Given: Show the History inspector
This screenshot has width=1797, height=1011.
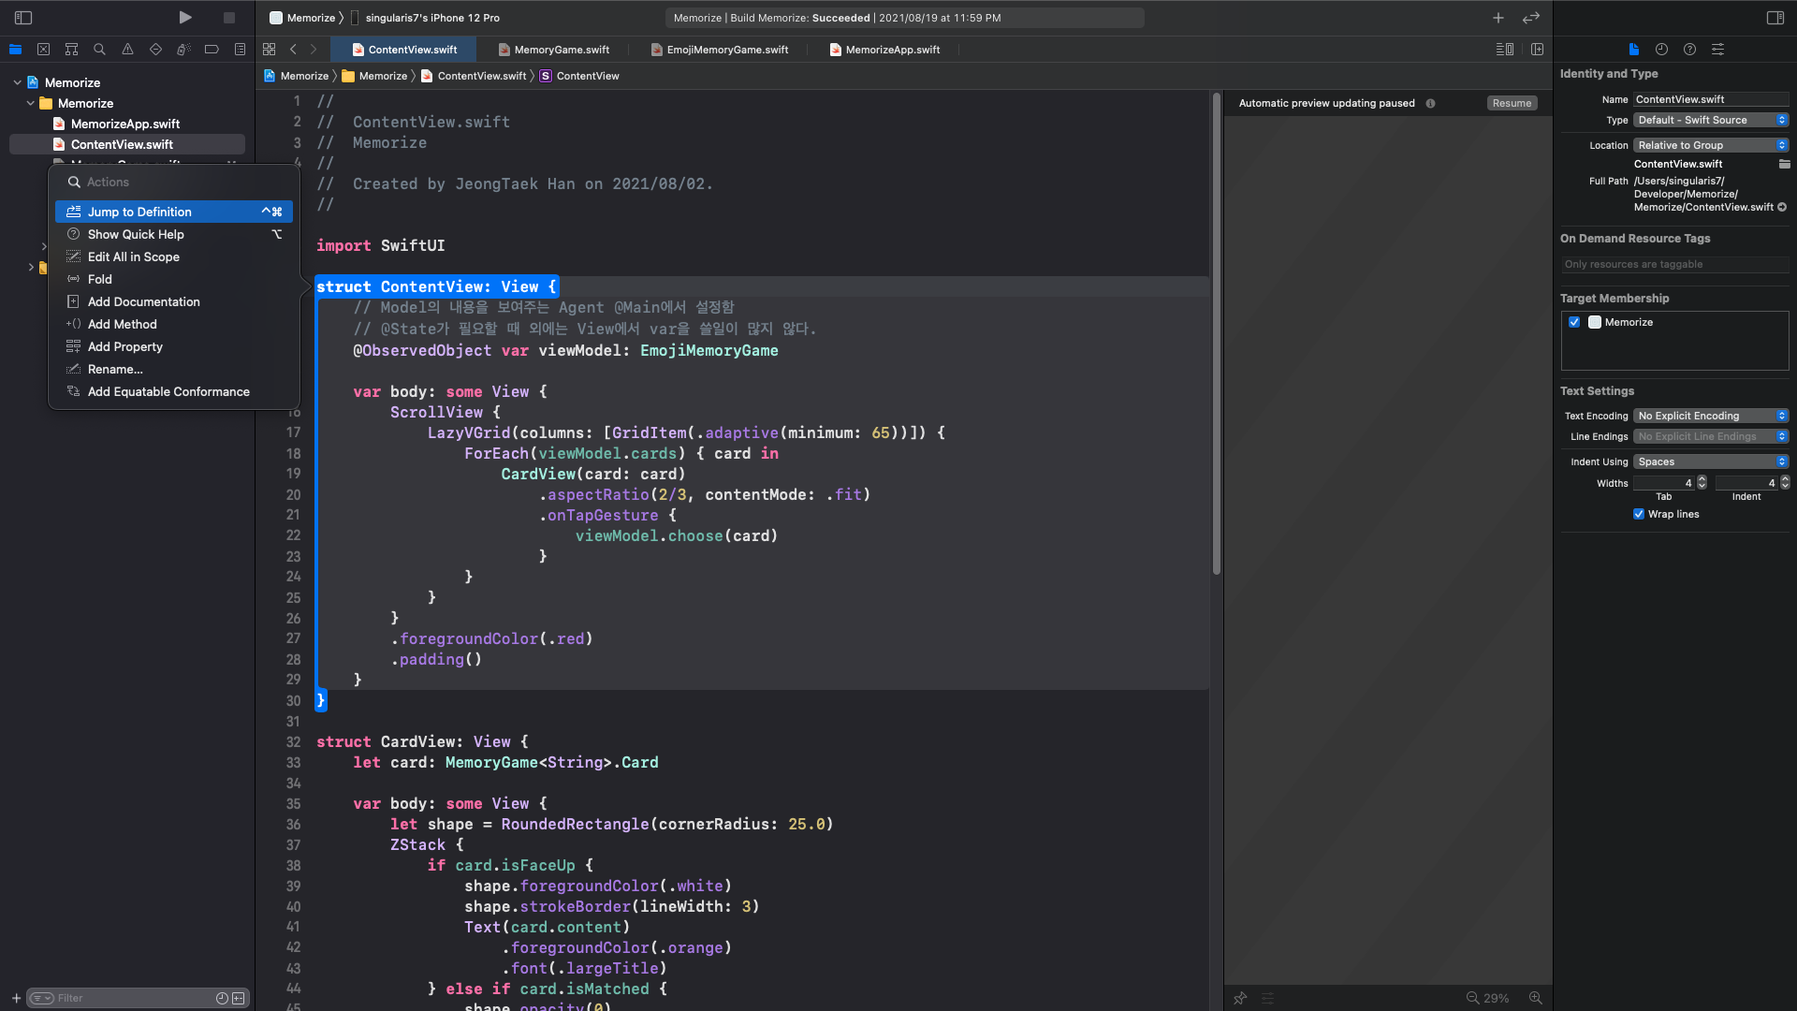Looking at the screenshot, I should tap(1661, 50).
